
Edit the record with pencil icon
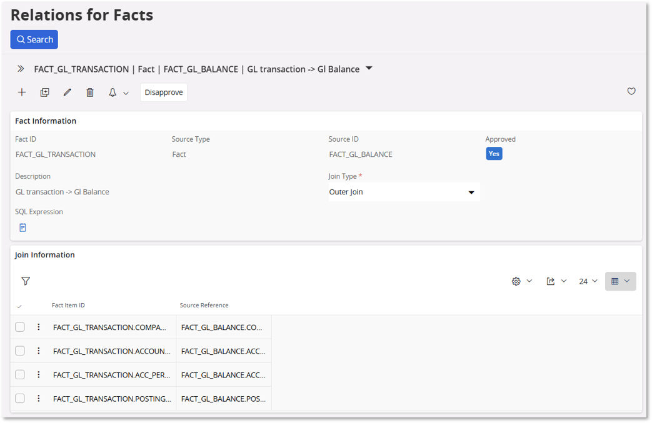68,92
